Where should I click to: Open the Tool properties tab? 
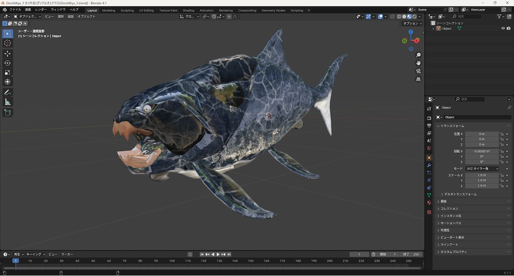point(429,109)
